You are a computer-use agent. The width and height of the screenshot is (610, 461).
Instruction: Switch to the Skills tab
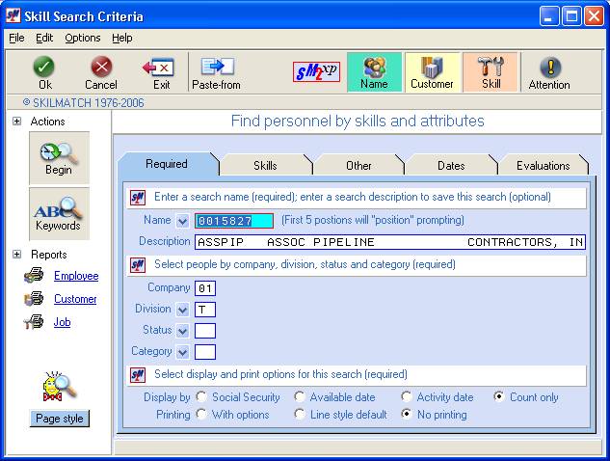[x=265, y=166]
